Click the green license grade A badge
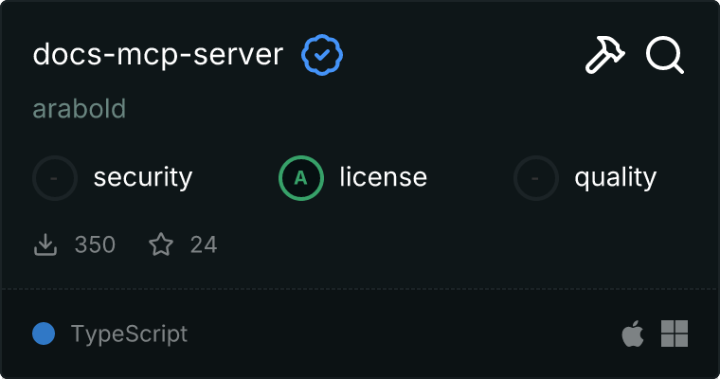This screenshot has width=720, height=379. pos(301,177)
